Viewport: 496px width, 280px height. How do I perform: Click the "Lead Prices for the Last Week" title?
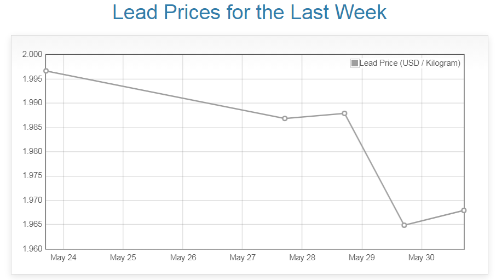[249, 12]
